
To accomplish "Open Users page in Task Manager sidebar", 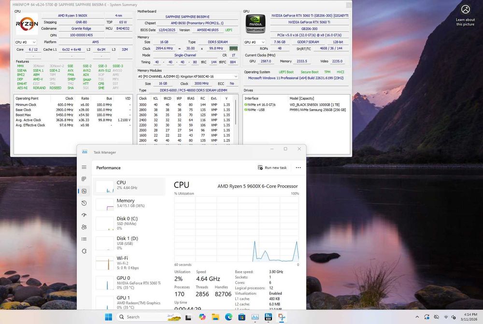I will [84, 227].
